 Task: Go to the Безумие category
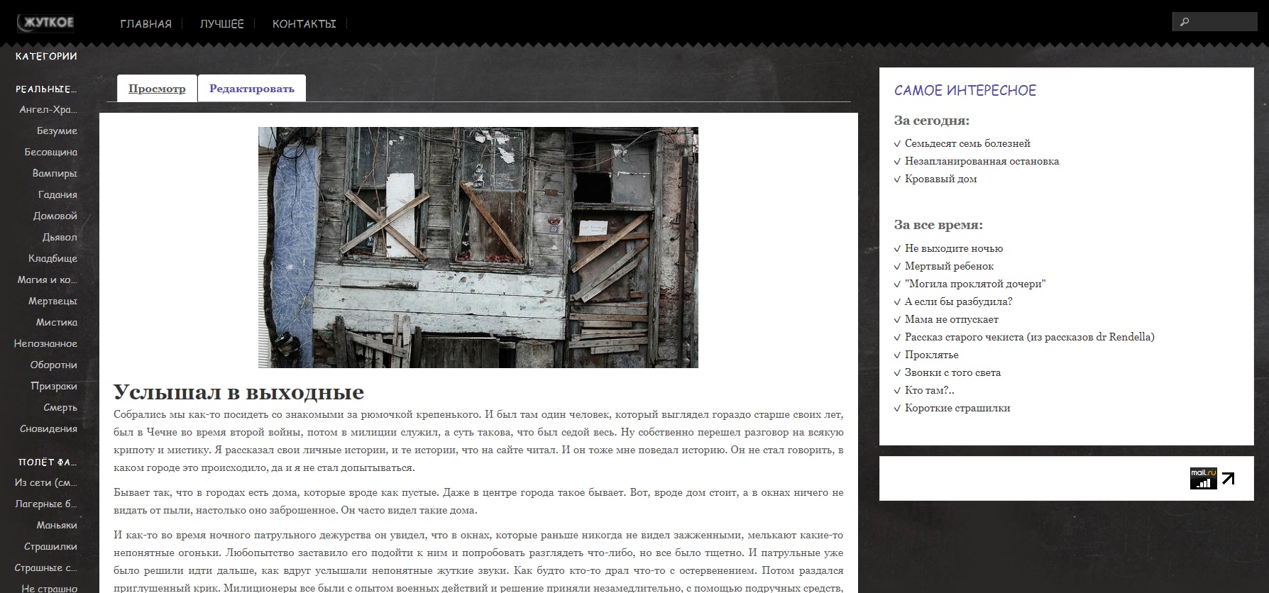57,131
